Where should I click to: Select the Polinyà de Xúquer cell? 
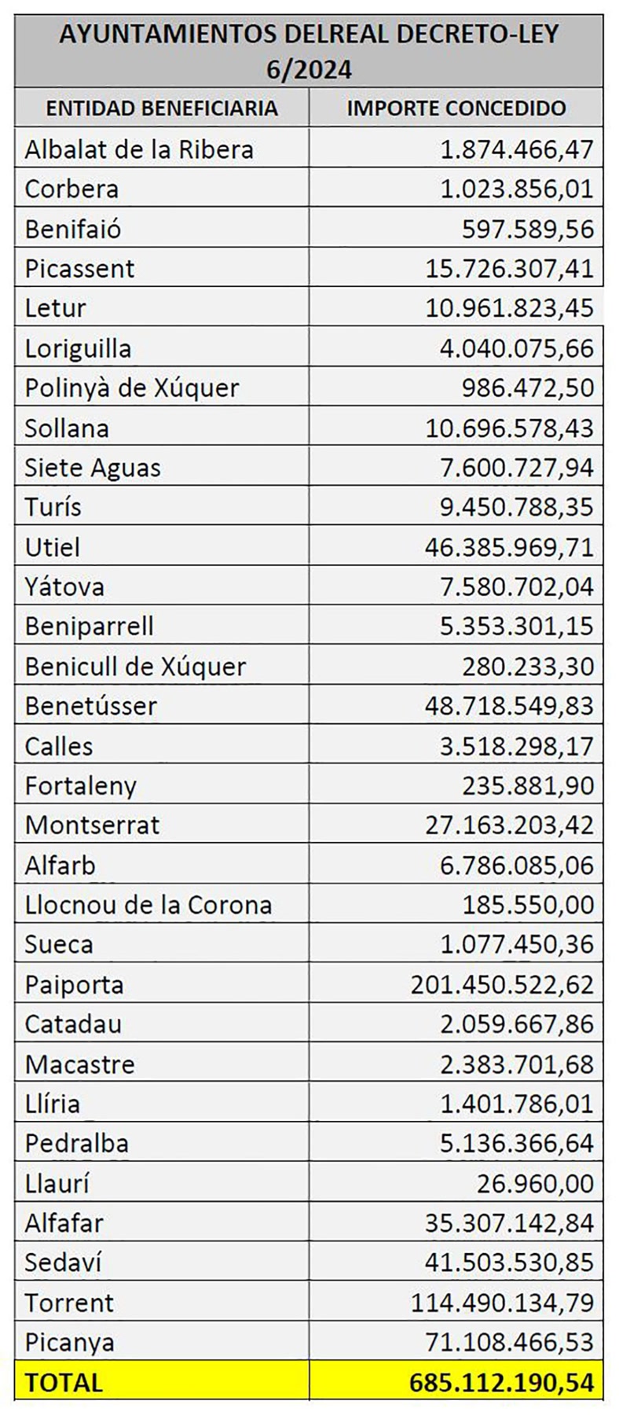(x=162, y=387)
